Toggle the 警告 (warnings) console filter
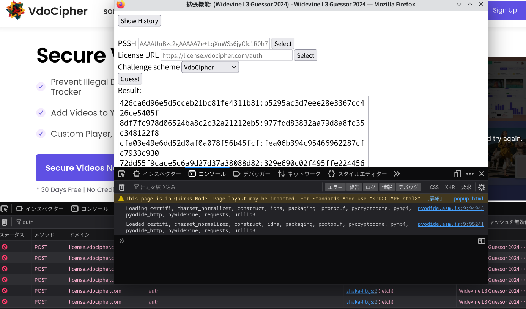Image resolution: width=526 pixels, height=309 pixels. [x=354, y=187]
